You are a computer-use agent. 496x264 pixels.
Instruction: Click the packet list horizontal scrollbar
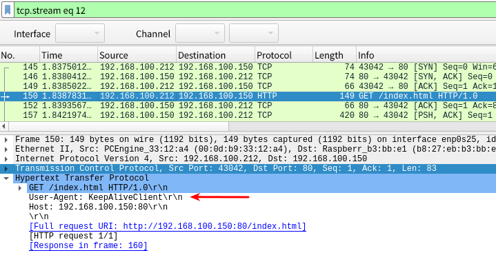(119, 126)
